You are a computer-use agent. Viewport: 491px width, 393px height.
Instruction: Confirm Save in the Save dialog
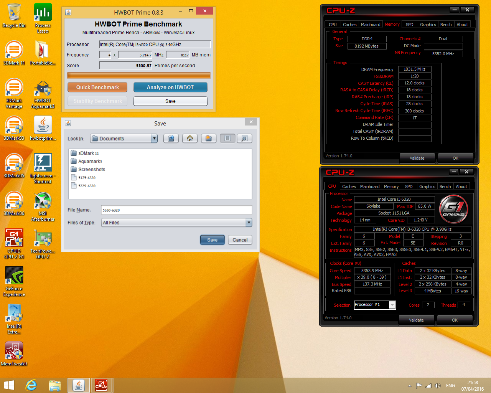(x=213, y=240)
